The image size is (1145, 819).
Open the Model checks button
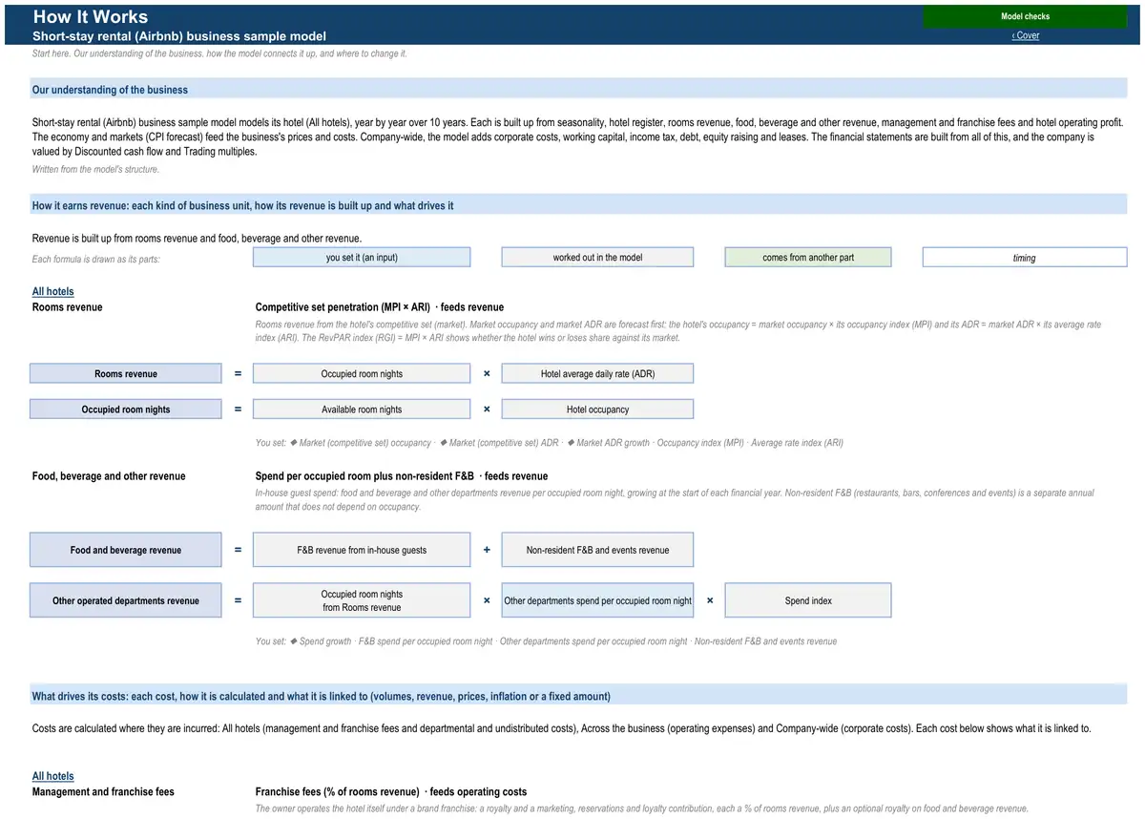pyautogui.click(x=1025, y=16)
